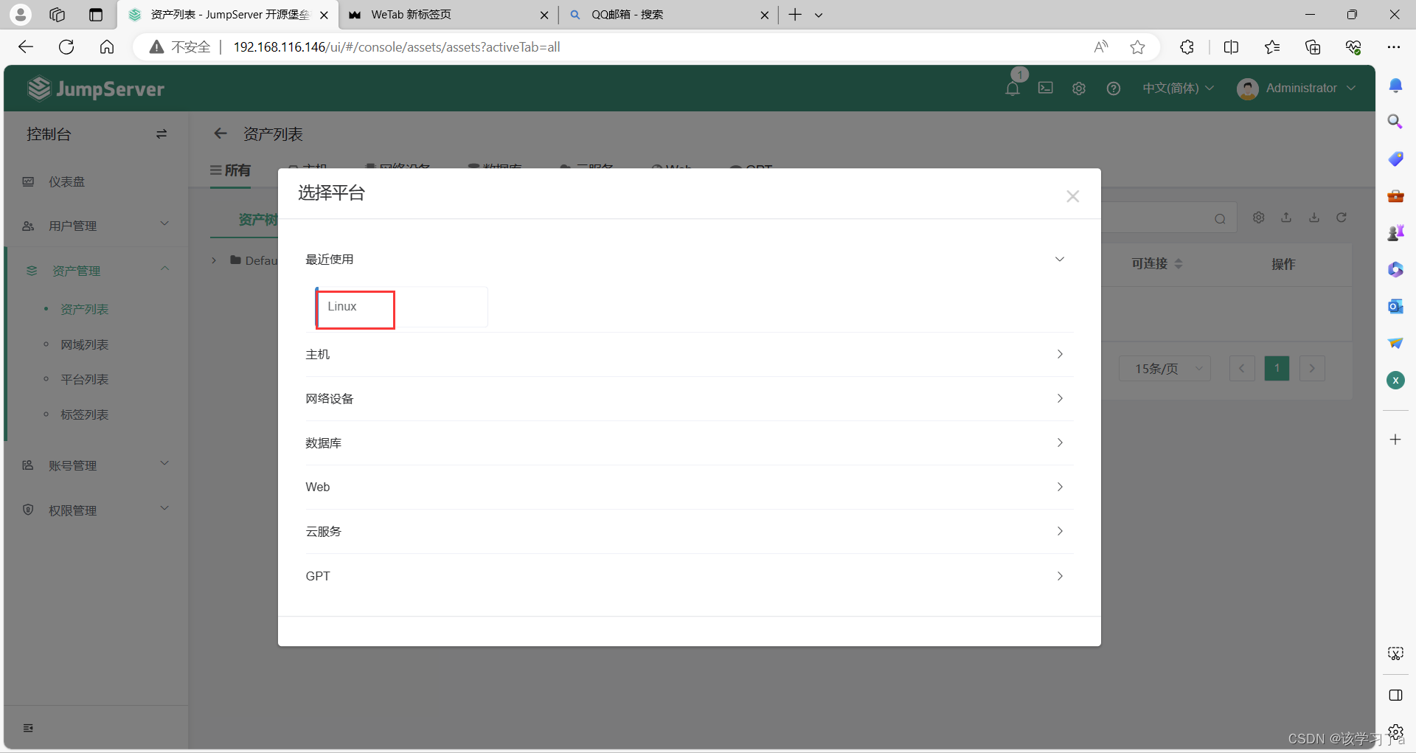This screenshot has height=753, width=1416.
Task: Expand the 云服务 platform category
Action: (689, 532)
